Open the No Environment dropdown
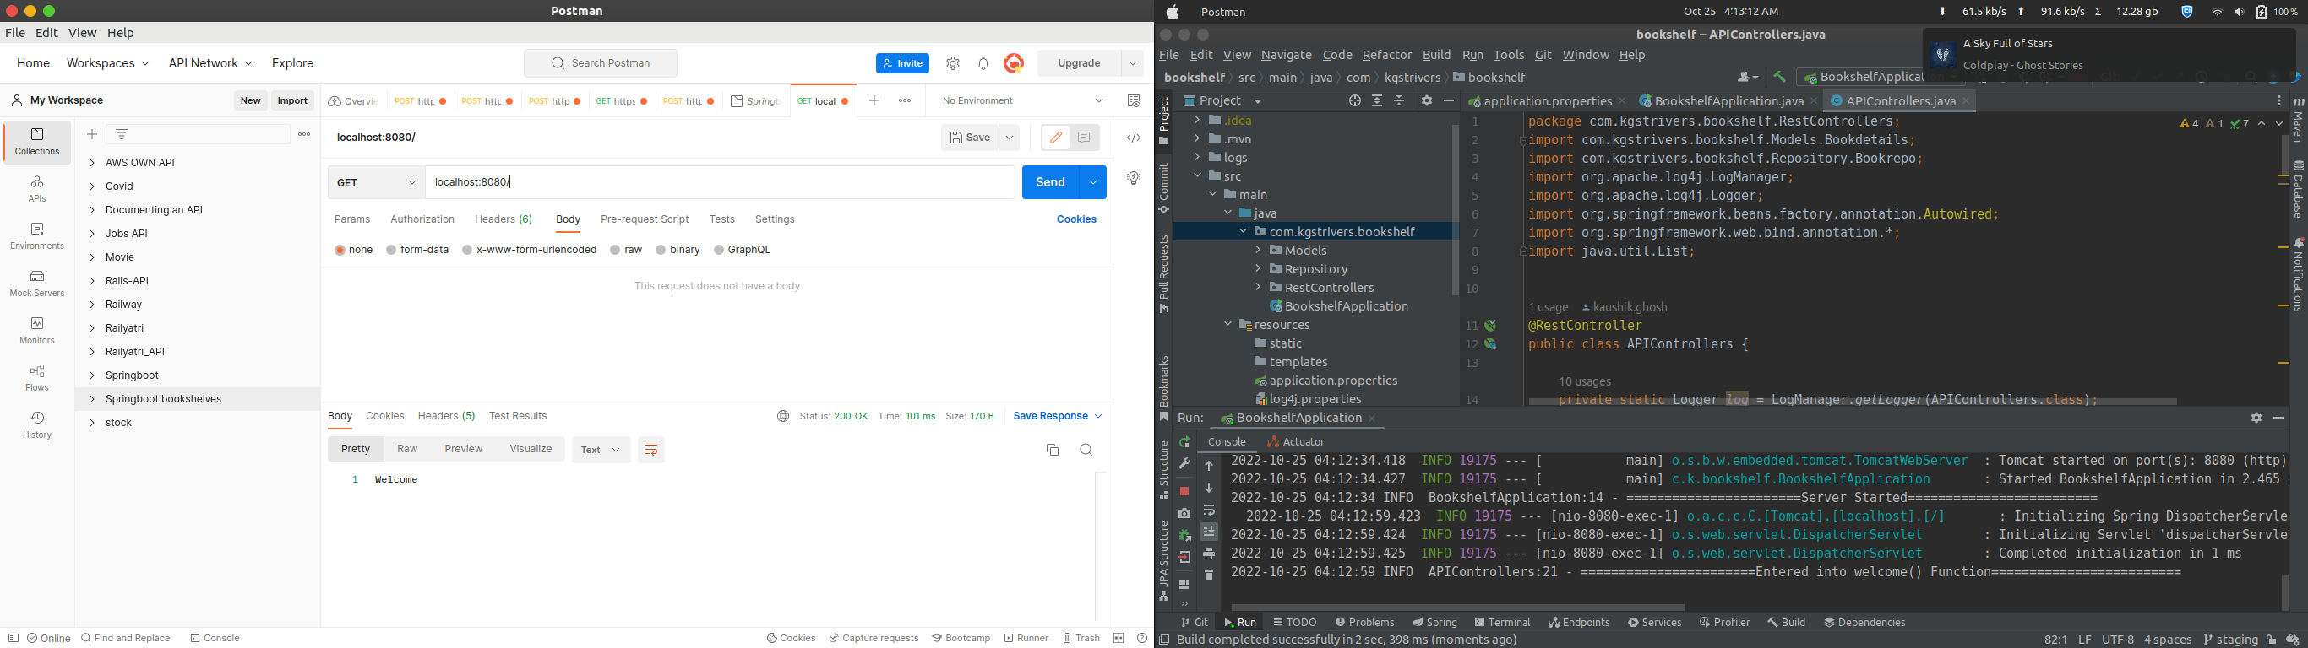 tap(1022, 101)
